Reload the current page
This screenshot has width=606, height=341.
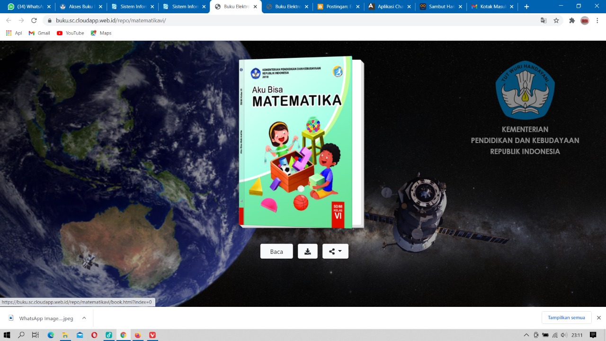tap(34, 20)
